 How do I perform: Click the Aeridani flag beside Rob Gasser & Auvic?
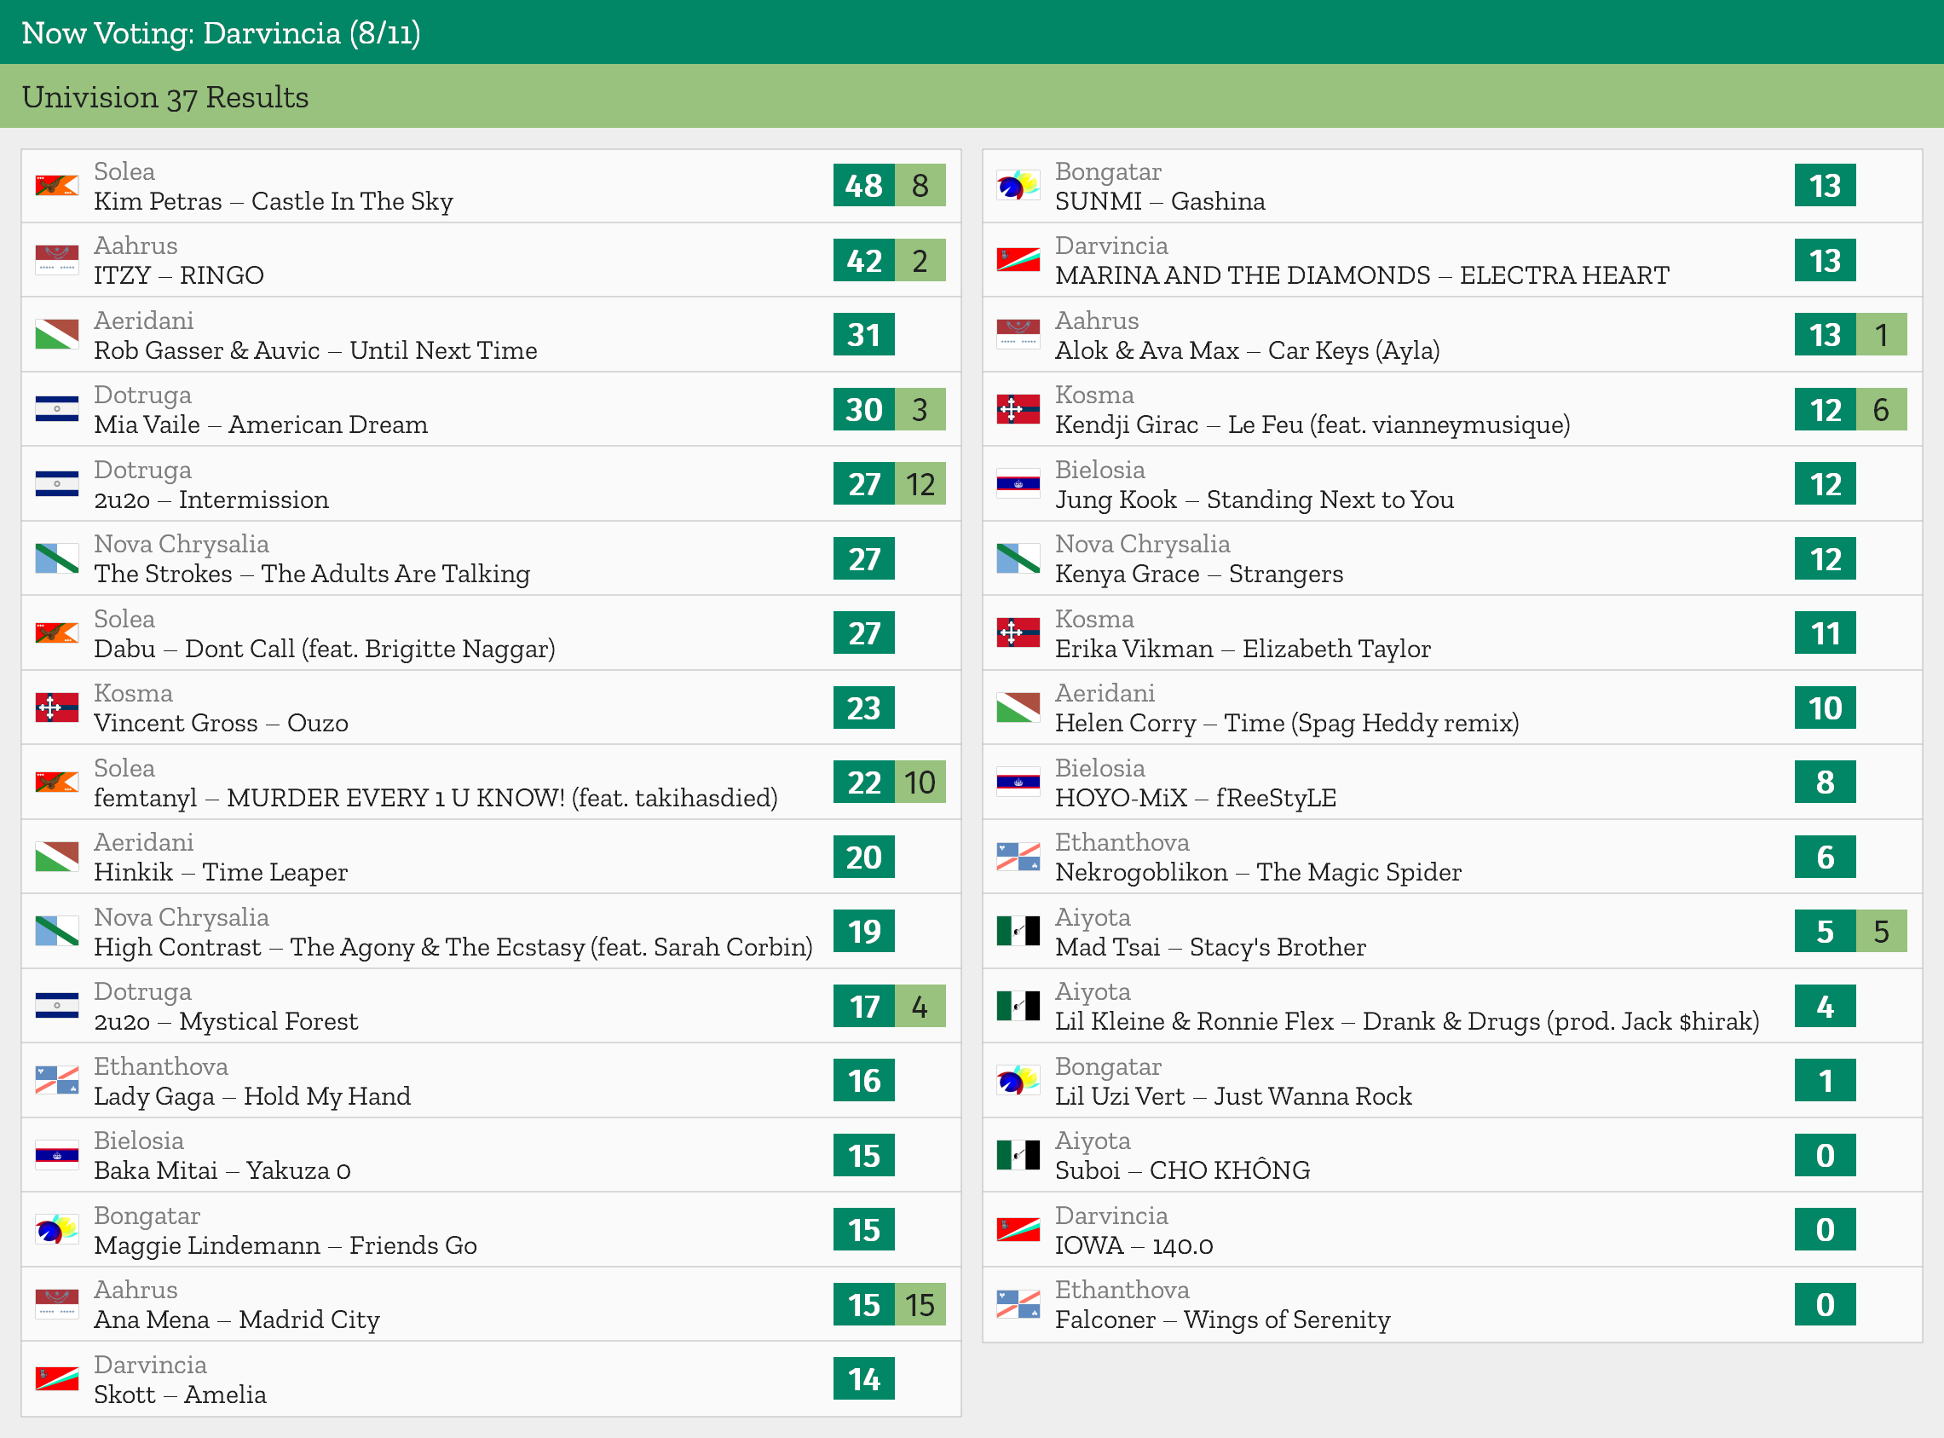(56, 335)
